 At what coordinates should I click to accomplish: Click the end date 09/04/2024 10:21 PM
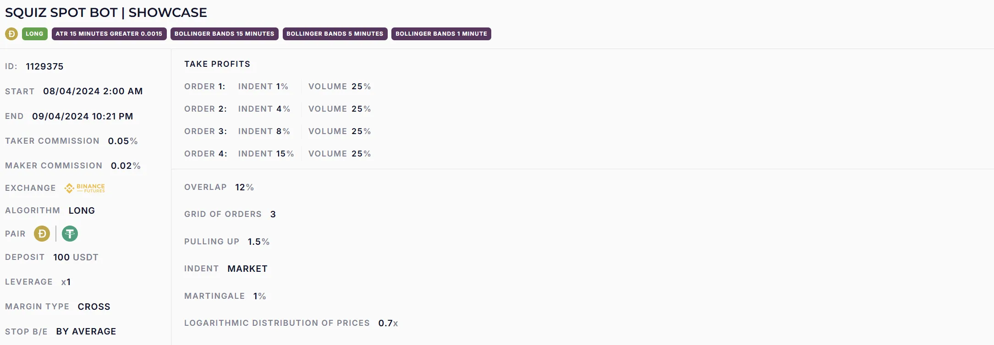click(x=82, y=116)
